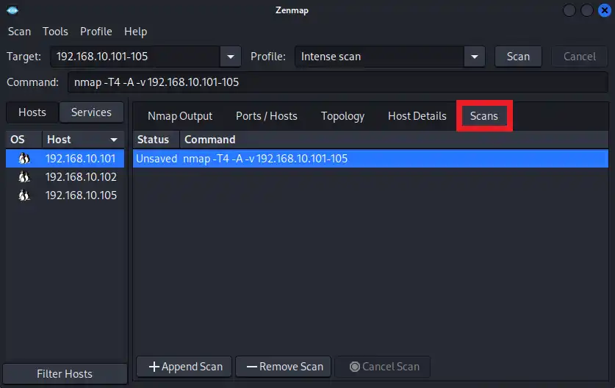This screenshot has height=388, width=615.
Task: Sort hosts via Host column arrow
Action: pyautogui.click(x=114, y=140)
